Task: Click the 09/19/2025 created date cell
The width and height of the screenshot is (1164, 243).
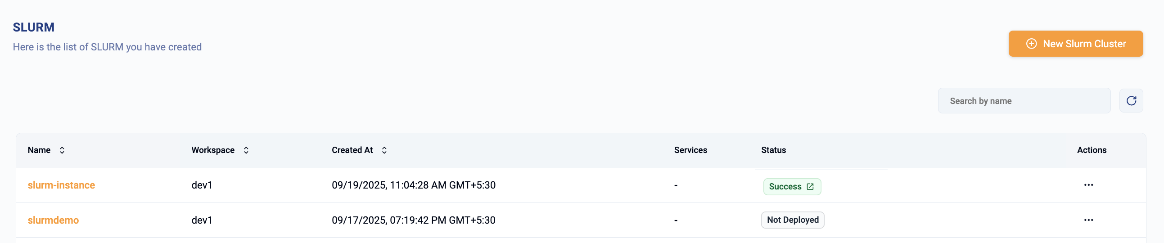Action: click(x=414, y=185)
